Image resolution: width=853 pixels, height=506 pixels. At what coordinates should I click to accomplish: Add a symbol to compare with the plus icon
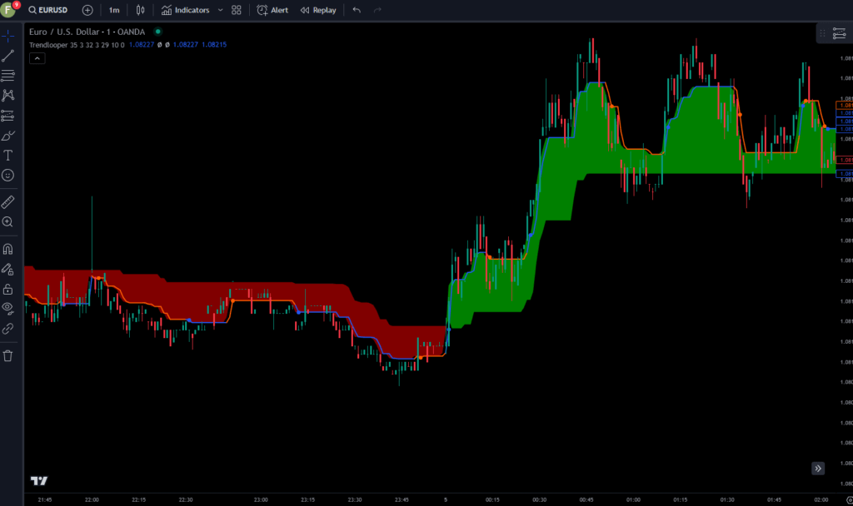click(87, 10)
